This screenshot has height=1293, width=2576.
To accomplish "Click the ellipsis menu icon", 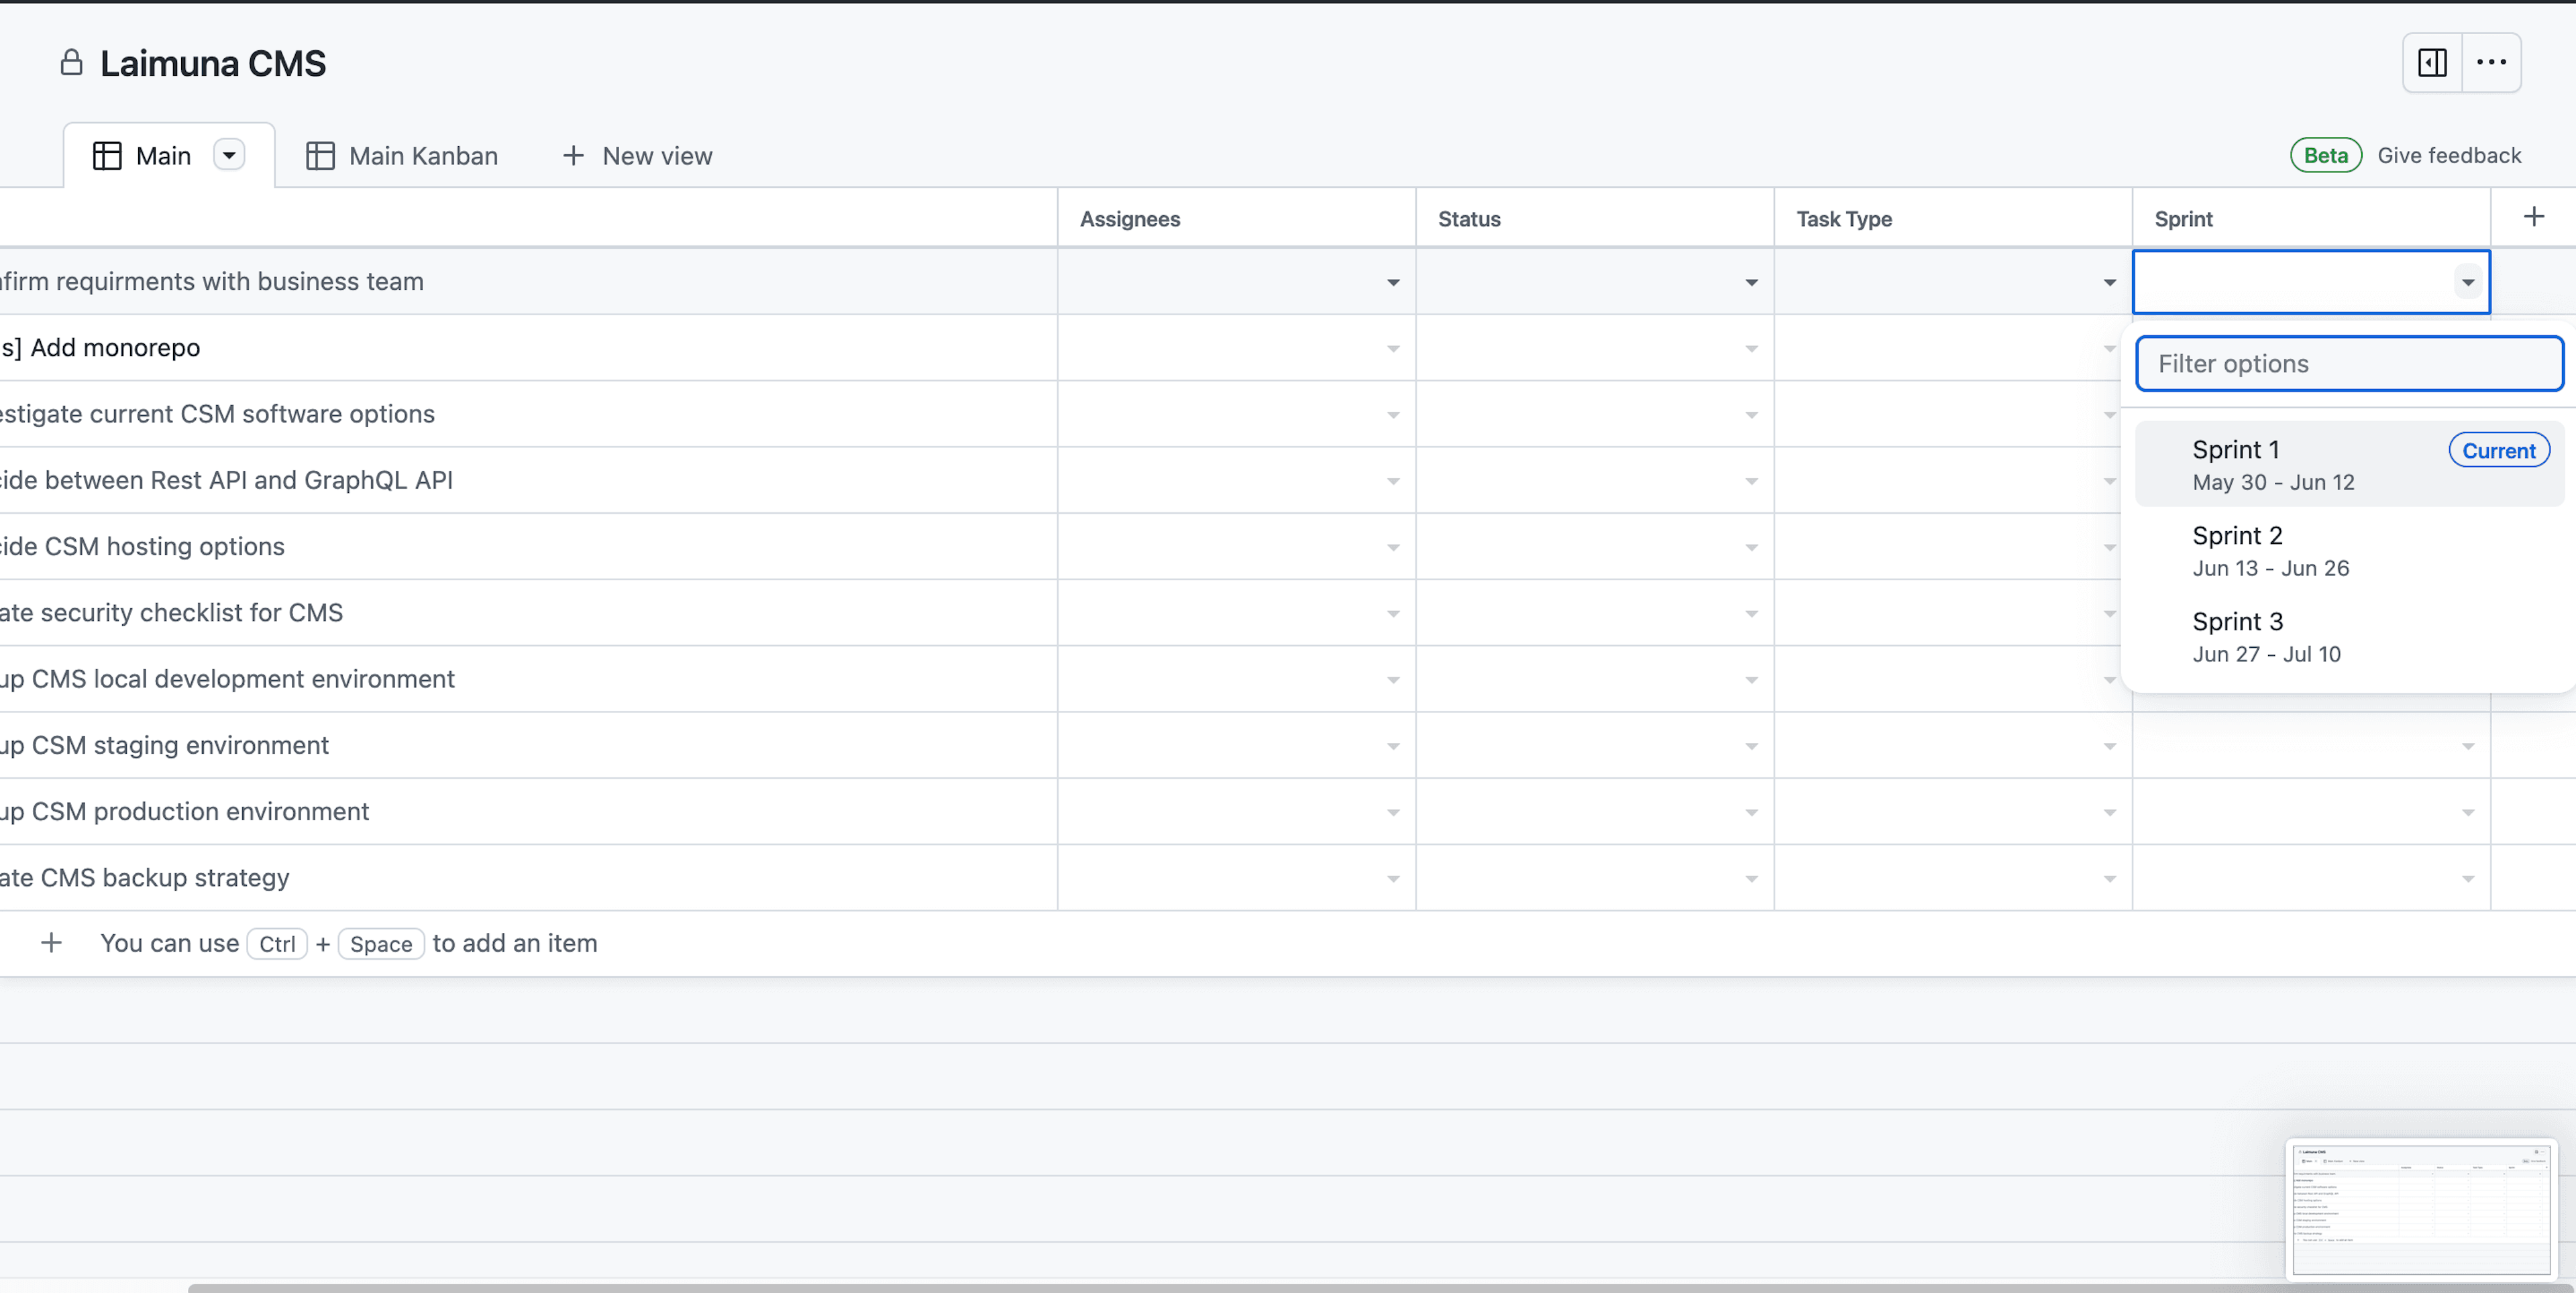I will (x=2497, y=62).
